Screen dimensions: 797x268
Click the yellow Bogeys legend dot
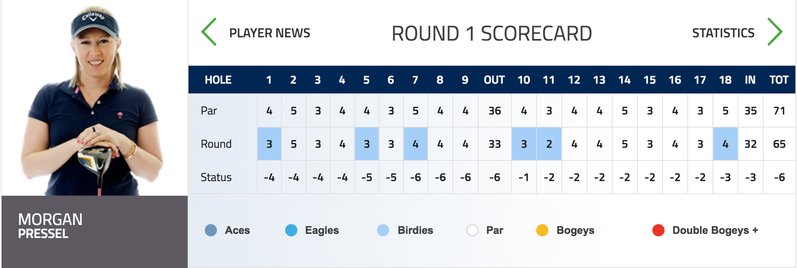click(x=542, y=230)
